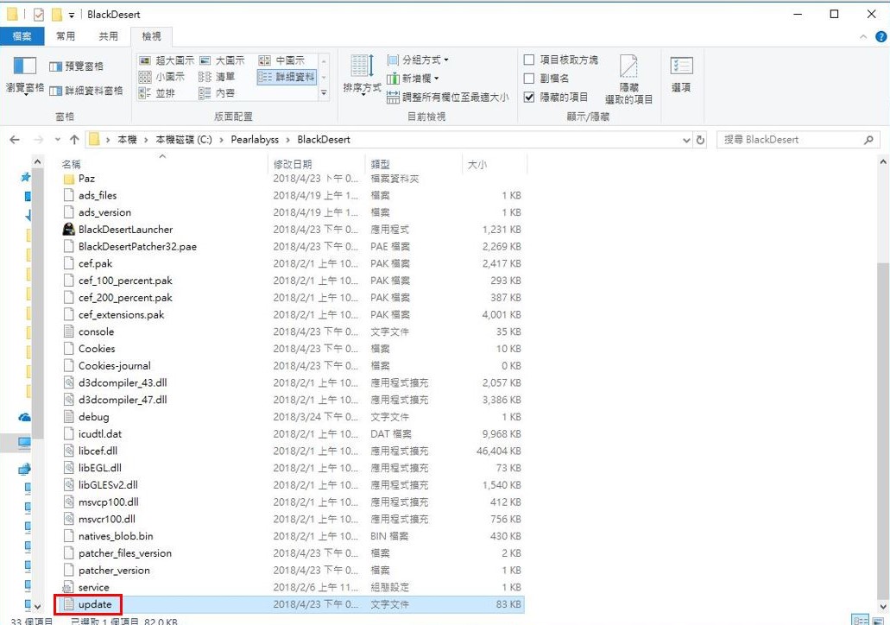Viewport: 890px width, 625px height.
Task: Click Pearlabyss in the address path
Action: tap(255, 140)
